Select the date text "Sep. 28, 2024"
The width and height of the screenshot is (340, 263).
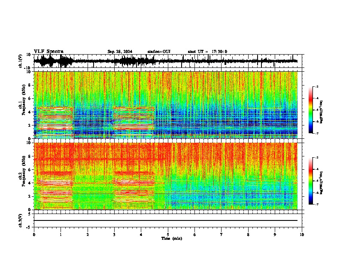(120, 52)
